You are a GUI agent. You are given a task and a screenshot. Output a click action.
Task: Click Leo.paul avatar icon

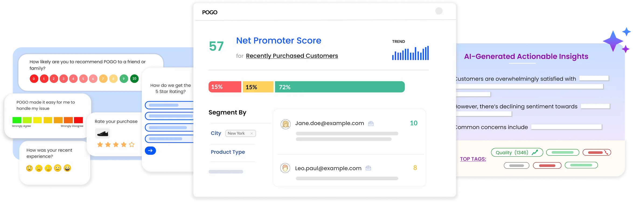coord(285,168)
